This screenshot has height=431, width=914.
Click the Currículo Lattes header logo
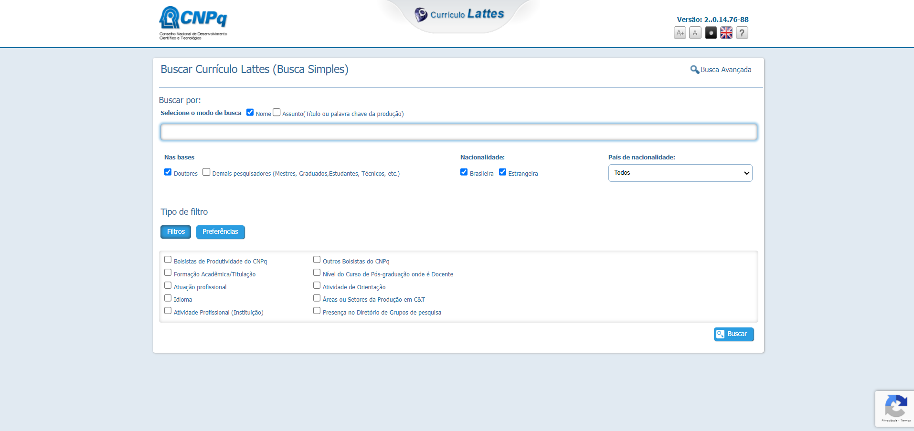click(459, 14)
